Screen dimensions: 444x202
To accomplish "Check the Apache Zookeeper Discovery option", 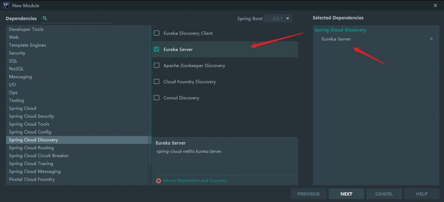I will pyautogui.click(x=156, y=65).
